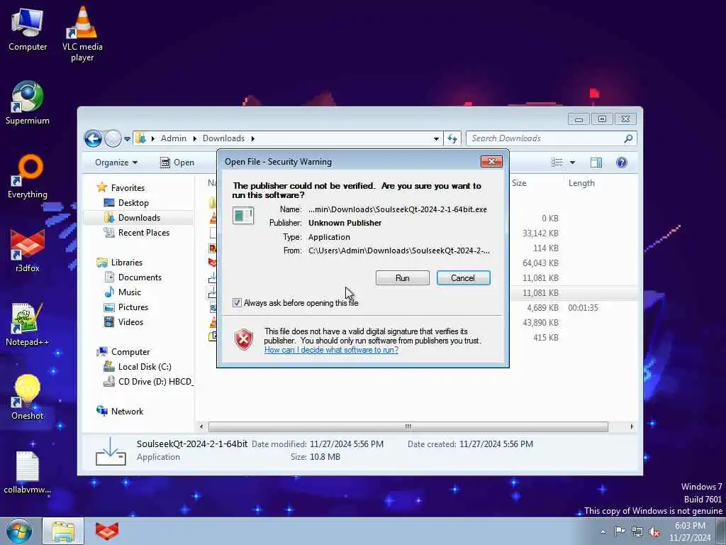Maximize the Downloads Explorer window
The height and width of the screenshot is (545, 726).
(602, 119)
